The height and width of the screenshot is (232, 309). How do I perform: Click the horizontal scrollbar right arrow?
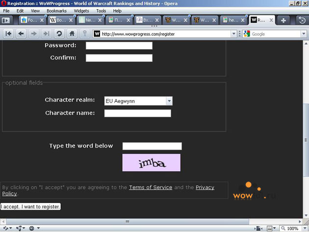(x=300, y=222)
